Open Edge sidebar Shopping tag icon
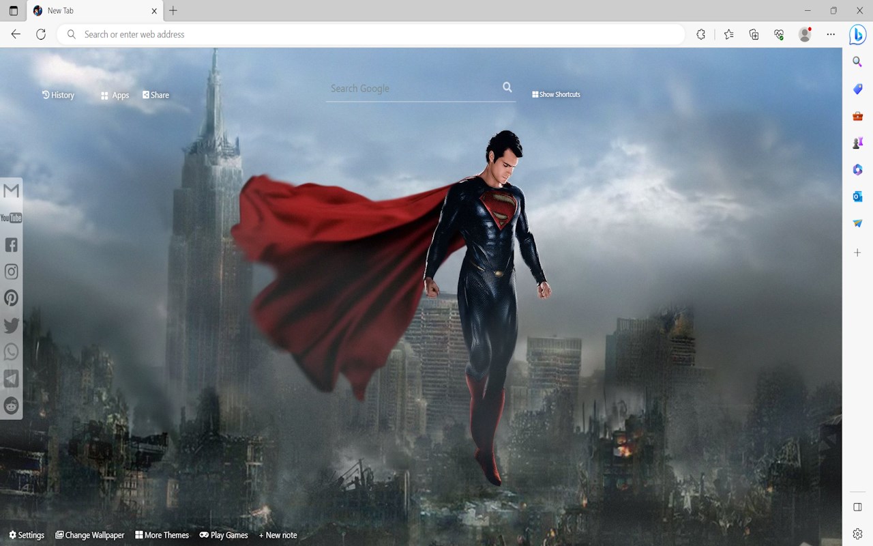The image size is (873, 546). 858,89
